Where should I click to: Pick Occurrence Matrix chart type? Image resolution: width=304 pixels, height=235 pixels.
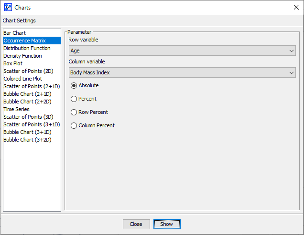pos(24,41)
